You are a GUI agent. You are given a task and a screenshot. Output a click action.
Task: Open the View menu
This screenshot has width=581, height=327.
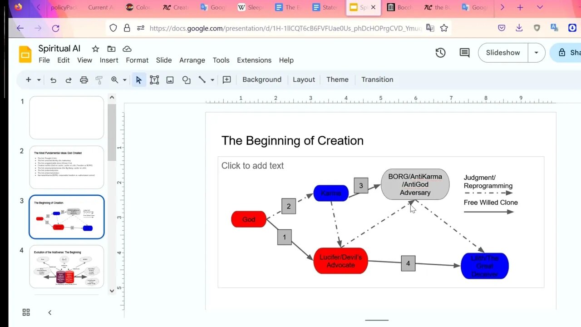click(84, 60)
